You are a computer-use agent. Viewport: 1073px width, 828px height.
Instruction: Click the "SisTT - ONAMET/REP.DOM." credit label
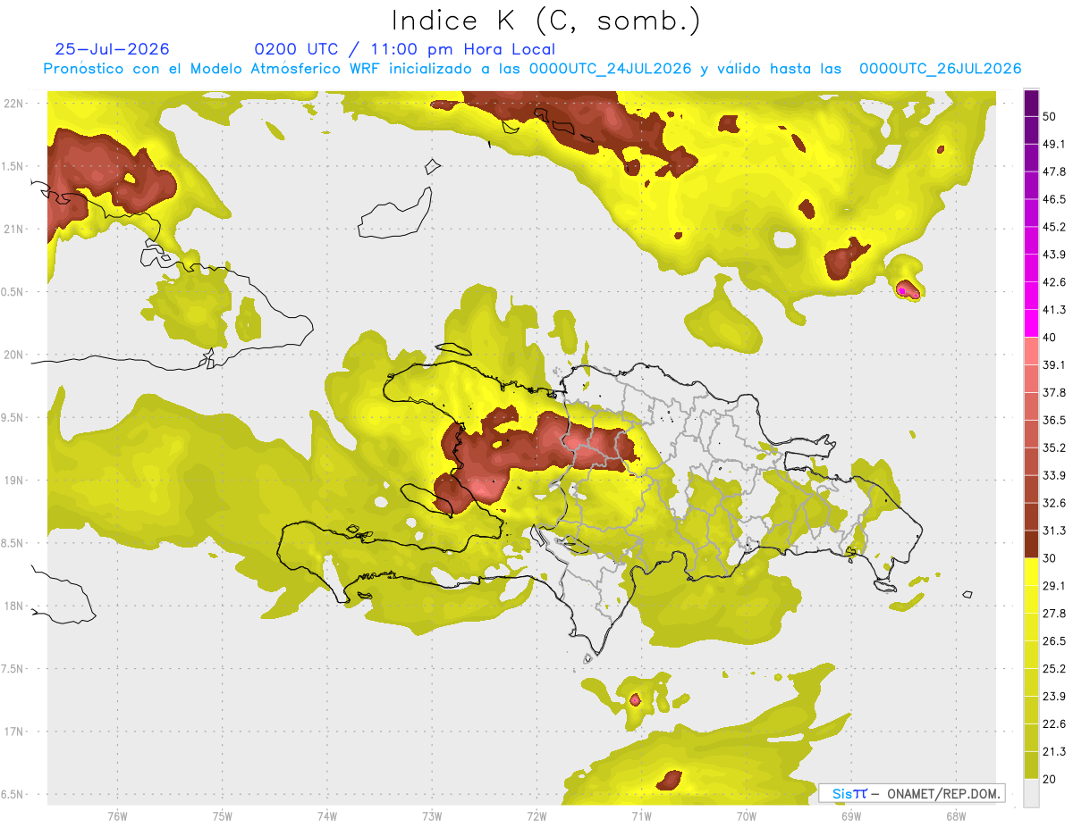(912, 793)
